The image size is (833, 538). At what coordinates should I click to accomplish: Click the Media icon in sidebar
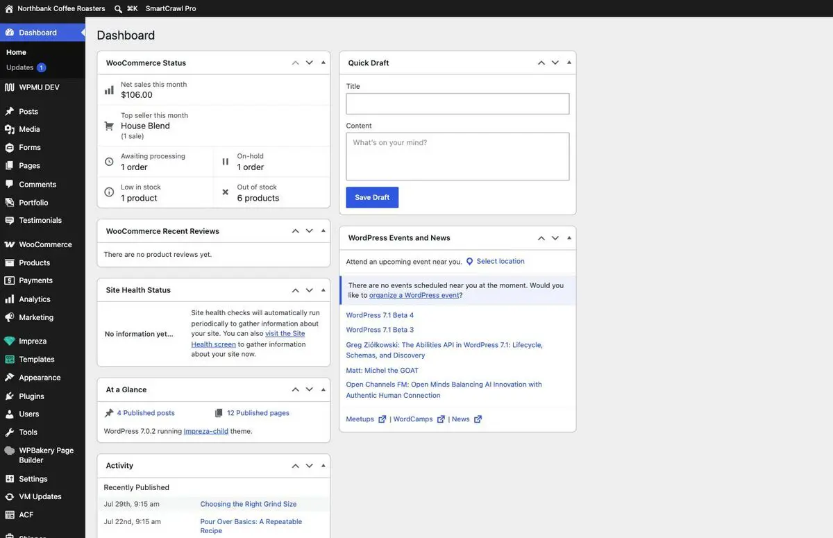pos(9,129)
